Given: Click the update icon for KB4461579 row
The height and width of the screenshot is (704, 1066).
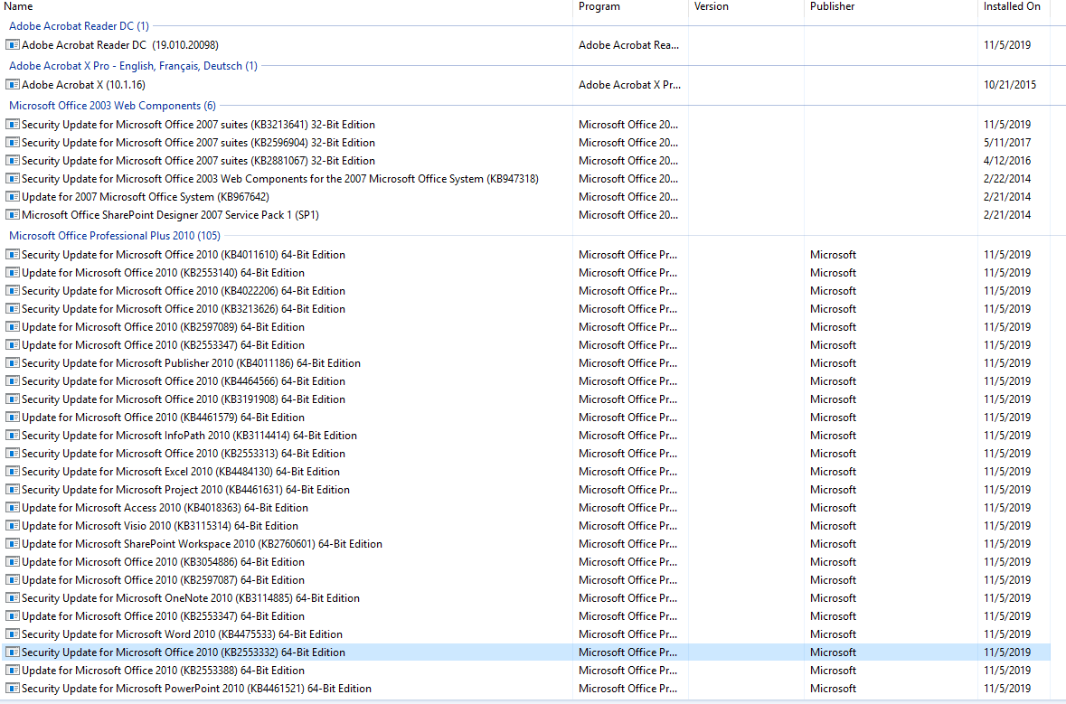Looking at the screenshot, I should (x=13, y=418).
